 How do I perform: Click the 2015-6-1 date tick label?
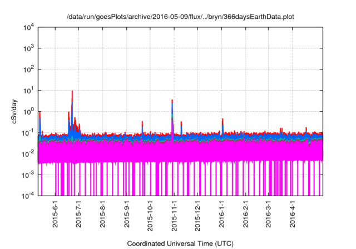pyautogui.click(x=55, y=215)
